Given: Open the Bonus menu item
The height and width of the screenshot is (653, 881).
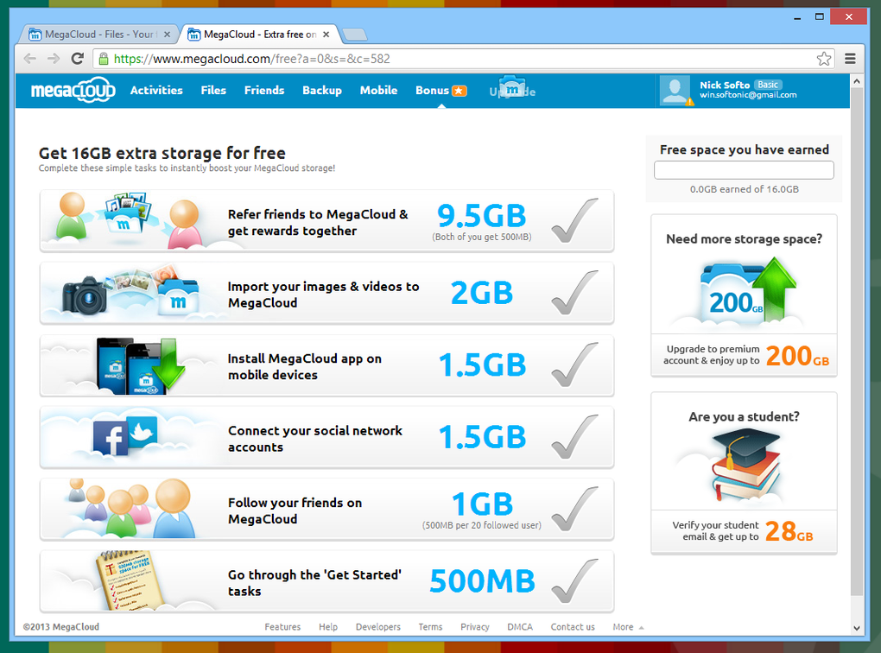Looking at the screenshot, I should point(440,91).
